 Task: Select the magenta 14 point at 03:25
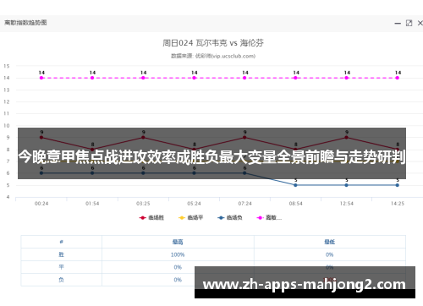pos(143,78)
